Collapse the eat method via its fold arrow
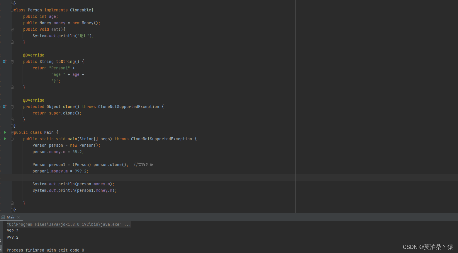The image size is (458, 253). click(12, 29)
